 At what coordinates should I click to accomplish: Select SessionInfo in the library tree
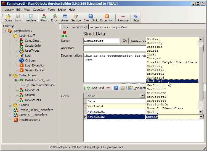33,46
